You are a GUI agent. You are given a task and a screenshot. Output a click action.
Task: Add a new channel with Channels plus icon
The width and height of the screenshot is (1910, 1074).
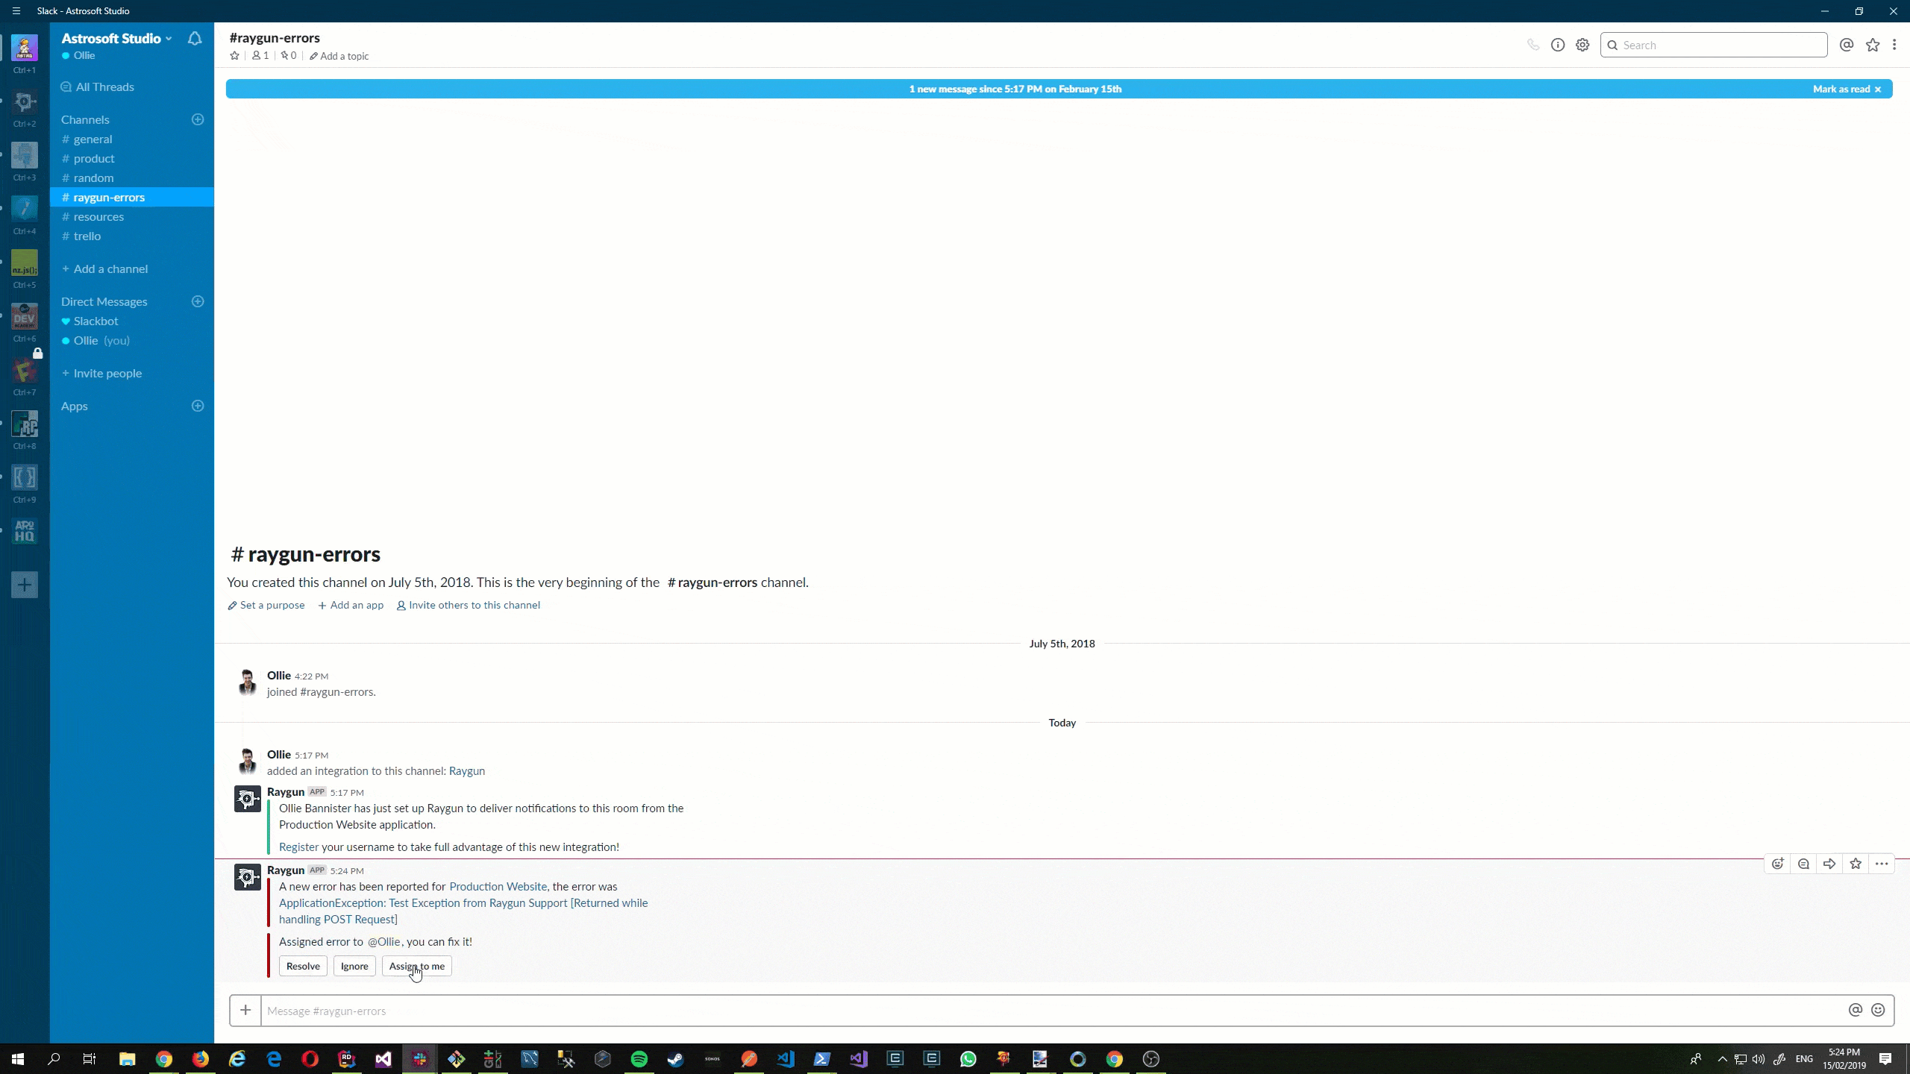tap(198, 119)
